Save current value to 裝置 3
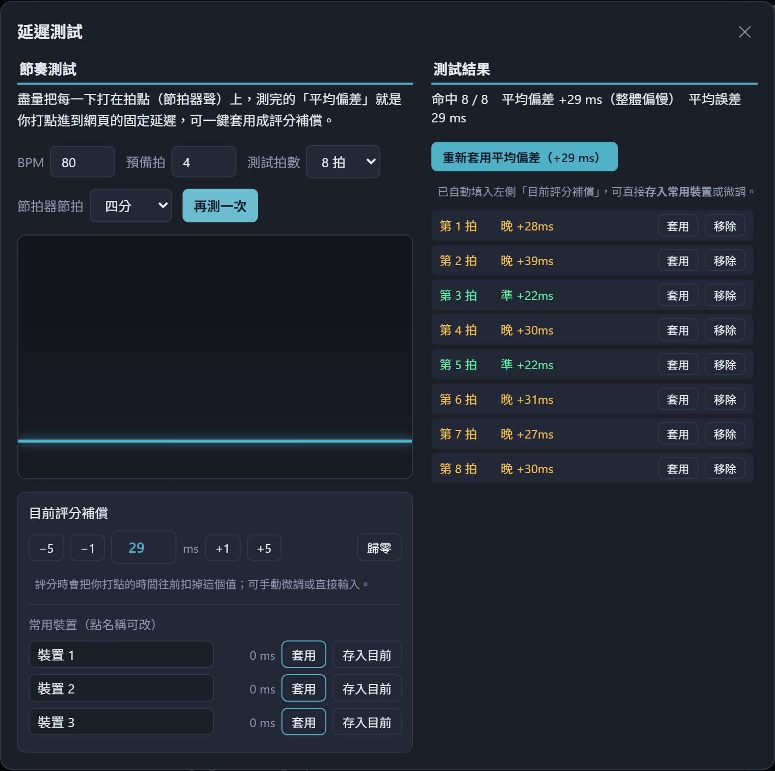The width and height of the screenshot is (775, 771). (x=367, y=722)
